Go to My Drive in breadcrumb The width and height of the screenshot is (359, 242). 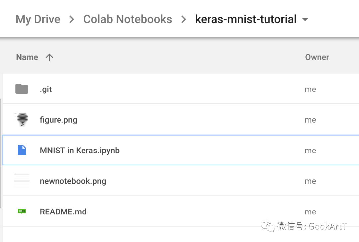tap(38, 19)
